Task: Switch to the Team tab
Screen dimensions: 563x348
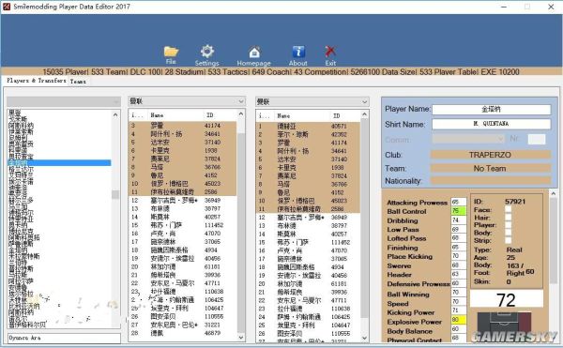Action: click(78, 82)
